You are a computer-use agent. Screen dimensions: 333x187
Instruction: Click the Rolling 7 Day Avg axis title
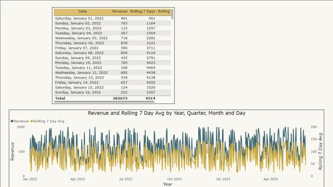click(x=321, y=151)
